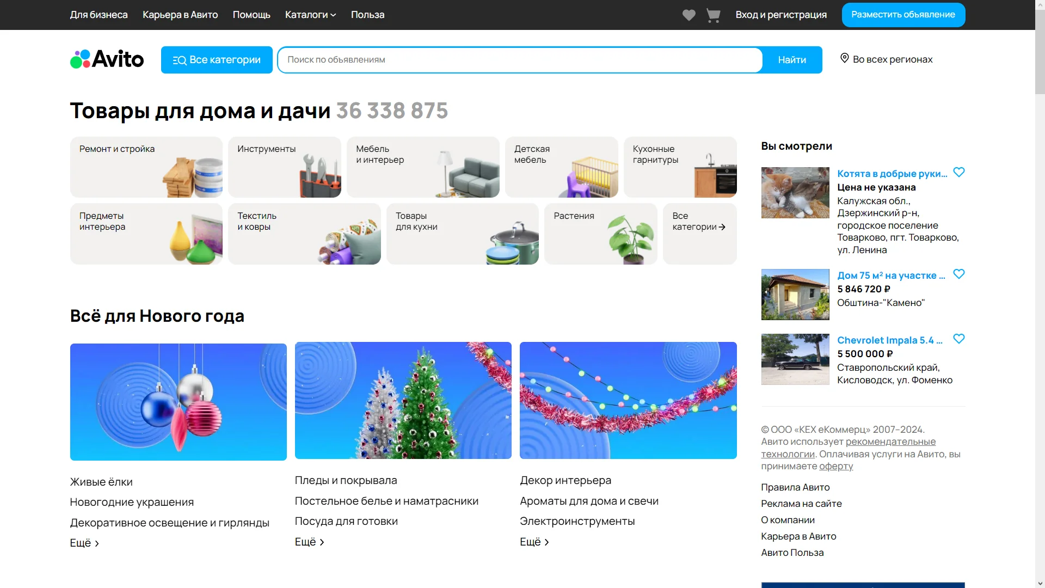The width and height of the screenshot is (1045, 588).
Task: Open the Растения category tile
Action: pos(600,234)
